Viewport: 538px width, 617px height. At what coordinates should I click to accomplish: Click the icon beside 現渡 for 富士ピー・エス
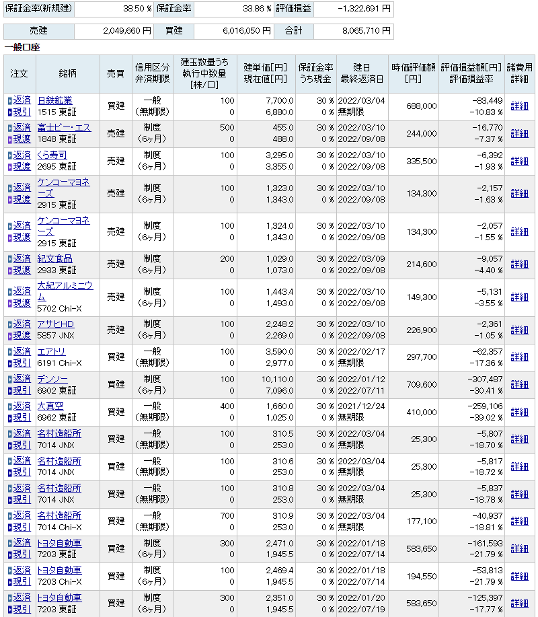pos(9,139)
